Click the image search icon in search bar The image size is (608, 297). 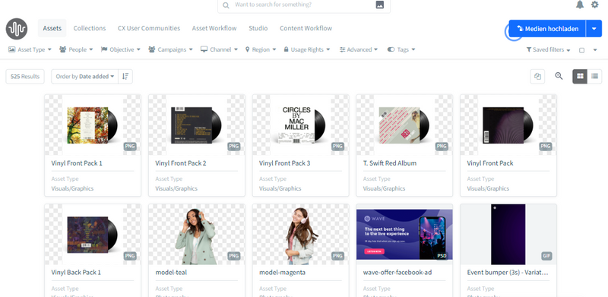tap(379, 5)
